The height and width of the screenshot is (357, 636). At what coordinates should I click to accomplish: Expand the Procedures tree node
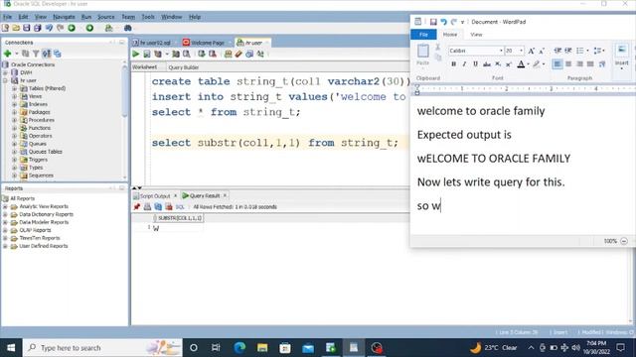[x=15, y=120]
